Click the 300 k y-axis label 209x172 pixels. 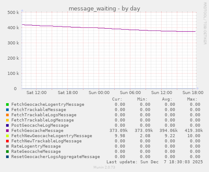[x=13, y=43]
